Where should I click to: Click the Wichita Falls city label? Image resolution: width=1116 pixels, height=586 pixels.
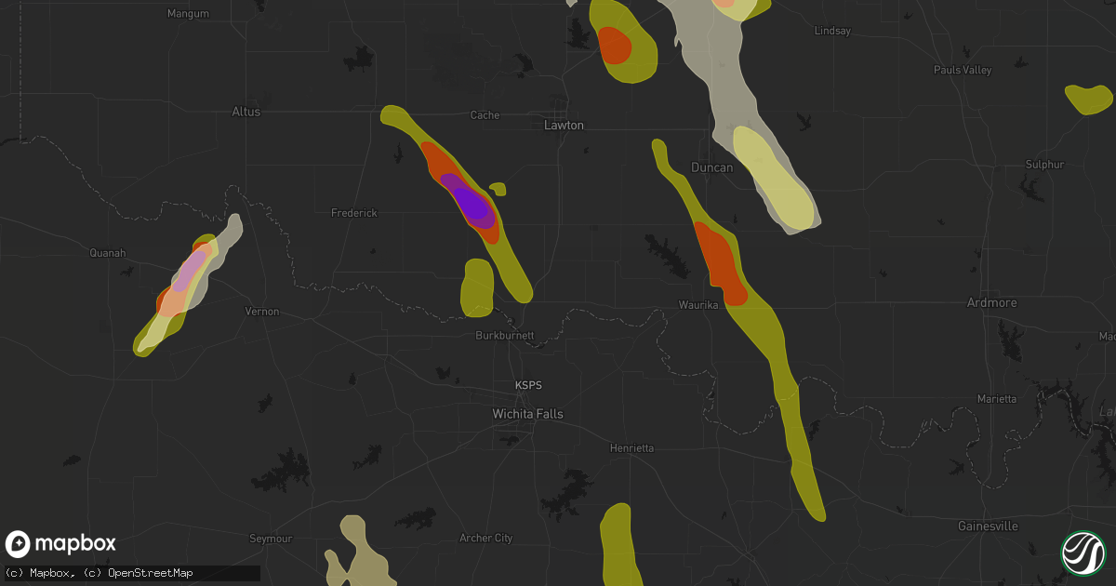coord(527,414)
